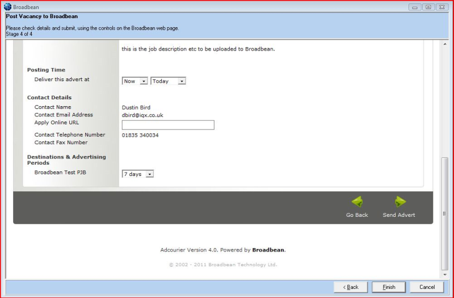Click the Broadbean Test PJB label
Viewport: 454px width, 298px height.
(x=60, y=173)
